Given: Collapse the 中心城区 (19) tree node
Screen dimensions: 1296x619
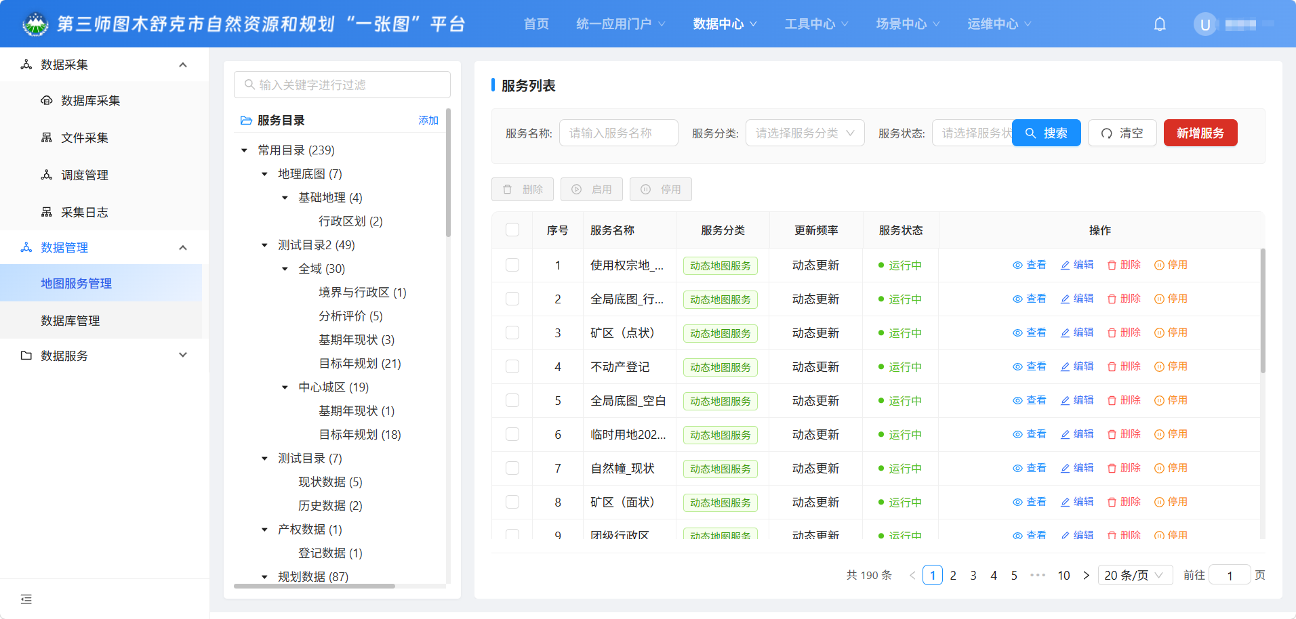Looking at the screenshot, I should coord(285,387).
